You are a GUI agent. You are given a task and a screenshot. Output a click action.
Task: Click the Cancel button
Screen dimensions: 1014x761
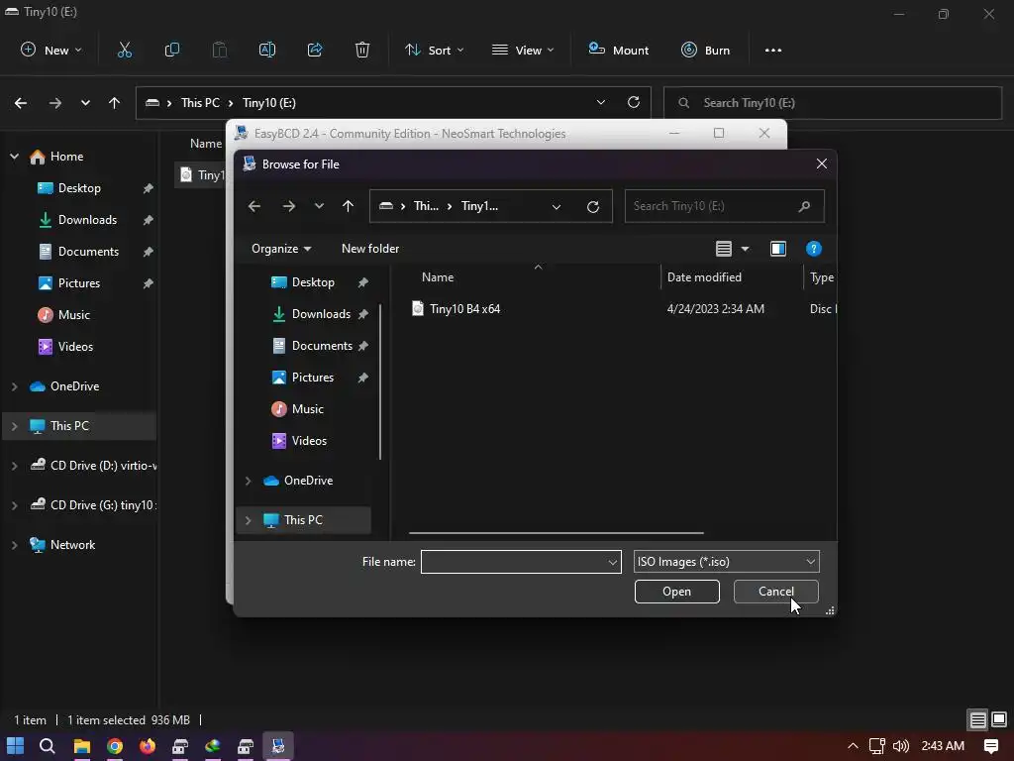(776, 592)
